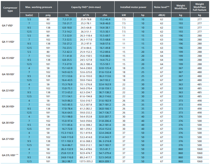Click the m³/h cell '53.3-414.0'
The image size is (211, 165).
point(86,137)
